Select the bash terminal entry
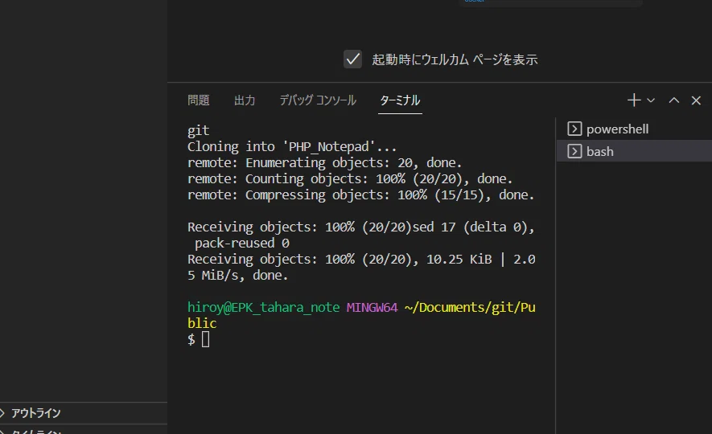 click(634, 151)
